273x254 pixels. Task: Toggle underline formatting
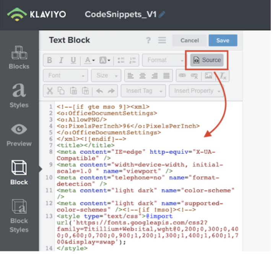pos(73,60)
